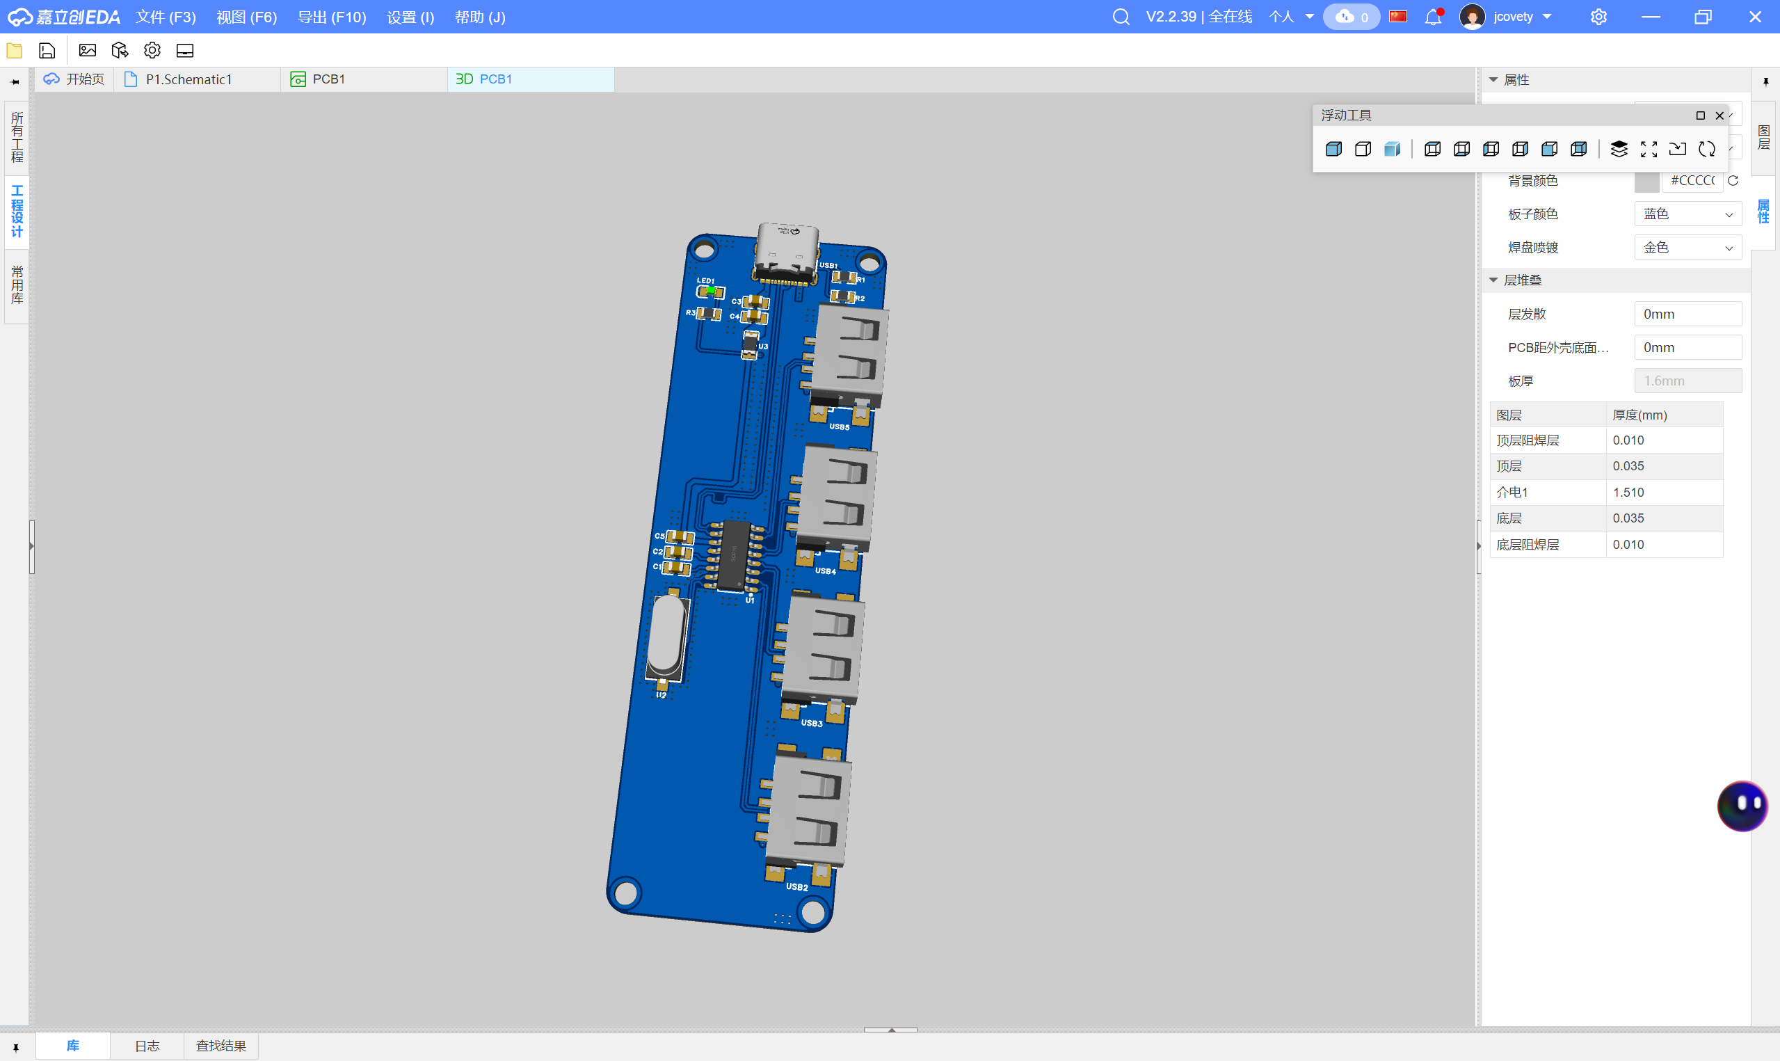Click the export 3D model cube icon
This screenshot has width=1780, height=1061.
click(x=120, y=51)
